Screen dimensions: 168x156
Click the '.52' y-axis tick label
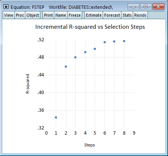[41, 40]
